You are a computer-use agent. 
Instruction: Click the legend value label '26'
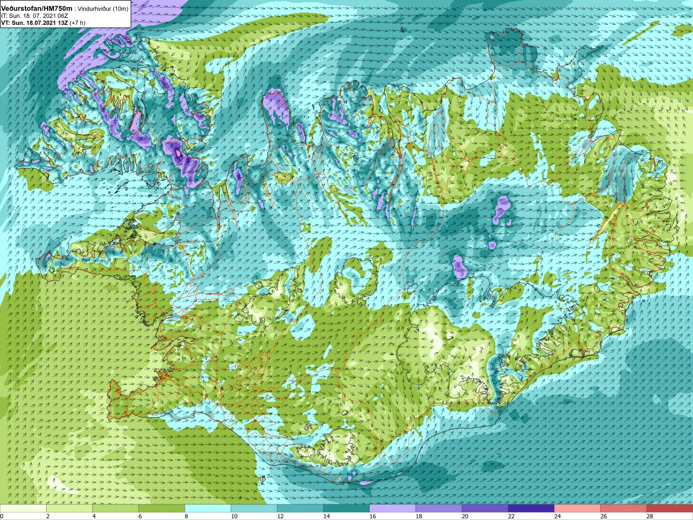tap(604, 516)
